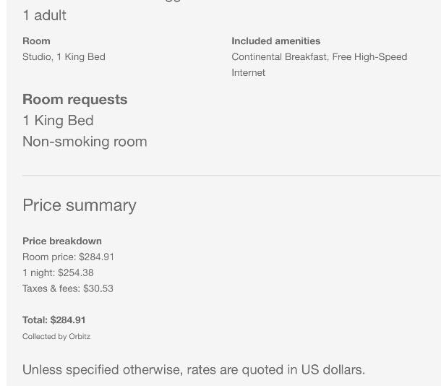
Task: Click the '1 night: $254.38' line
Action: 58,273
